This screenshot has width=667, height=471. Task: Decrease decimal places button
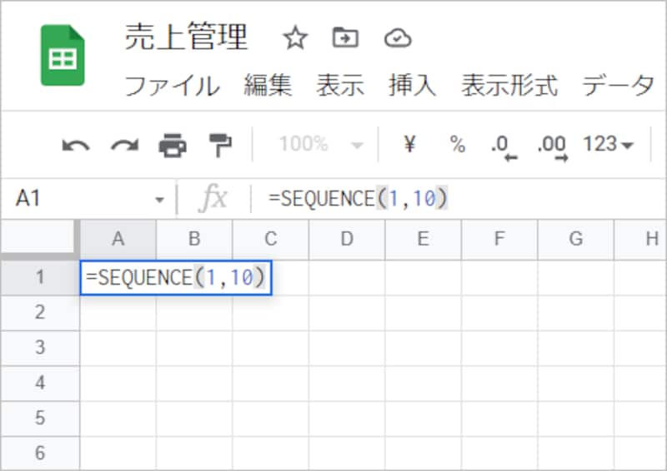point(504,148)
